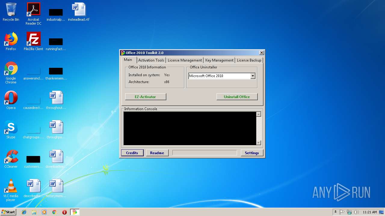Open the Action Center flag icon
This screenshot has height=216, width=385.
pos(342,212)
